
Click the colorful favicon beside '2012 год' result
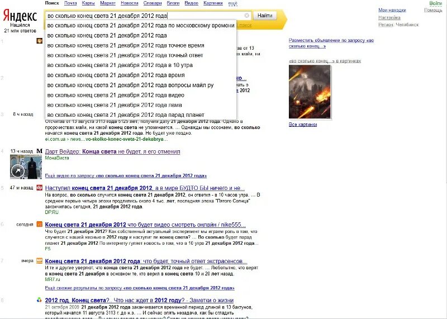click(x=39, y=299)
